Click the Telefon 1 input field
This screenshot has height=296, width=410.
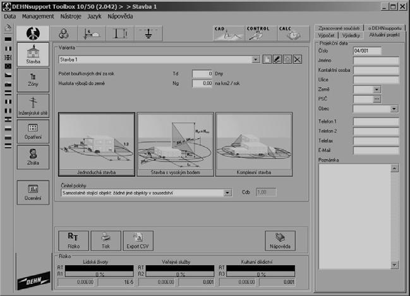(x=376, y=121)
